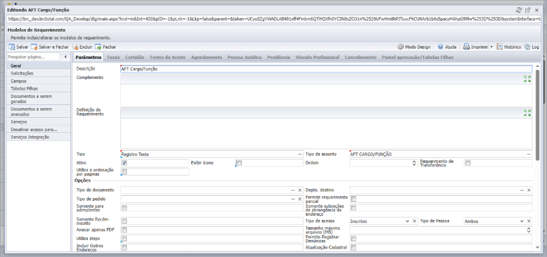Image resolution: width=547 pixels, height=257 pixels.
Task: Open the Cancelamento tab
Action: point(361,57)
